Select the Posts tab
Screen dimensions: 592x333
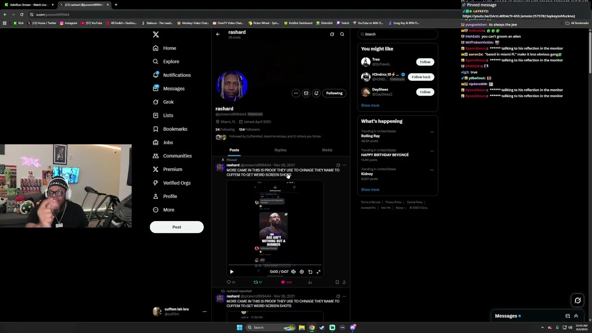[234, 150]
